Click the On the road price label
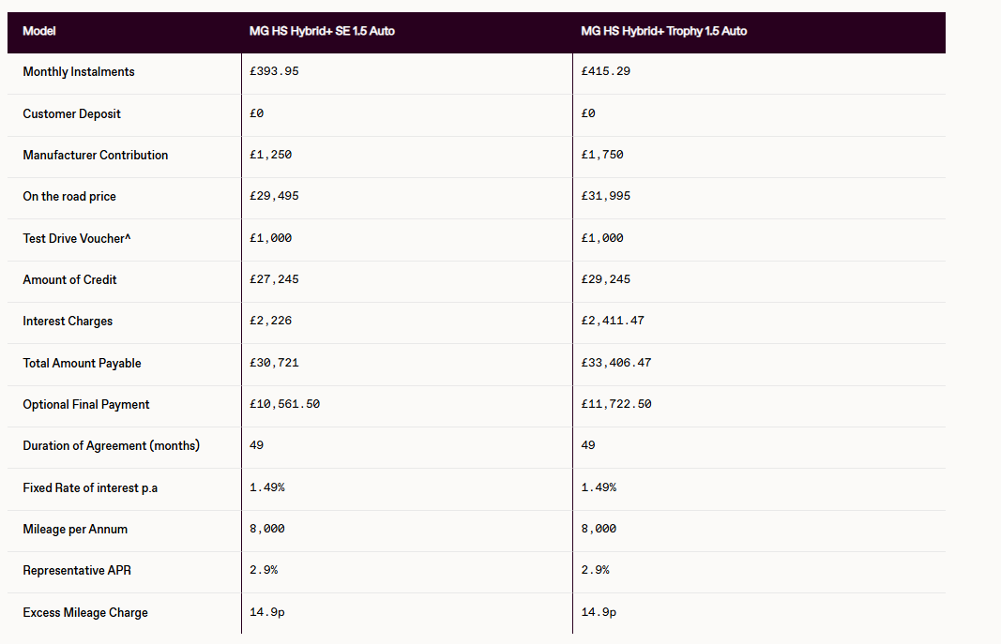The width and height of the screenshot is (1001, 644). pyautogui.click(x=69, y=197)
